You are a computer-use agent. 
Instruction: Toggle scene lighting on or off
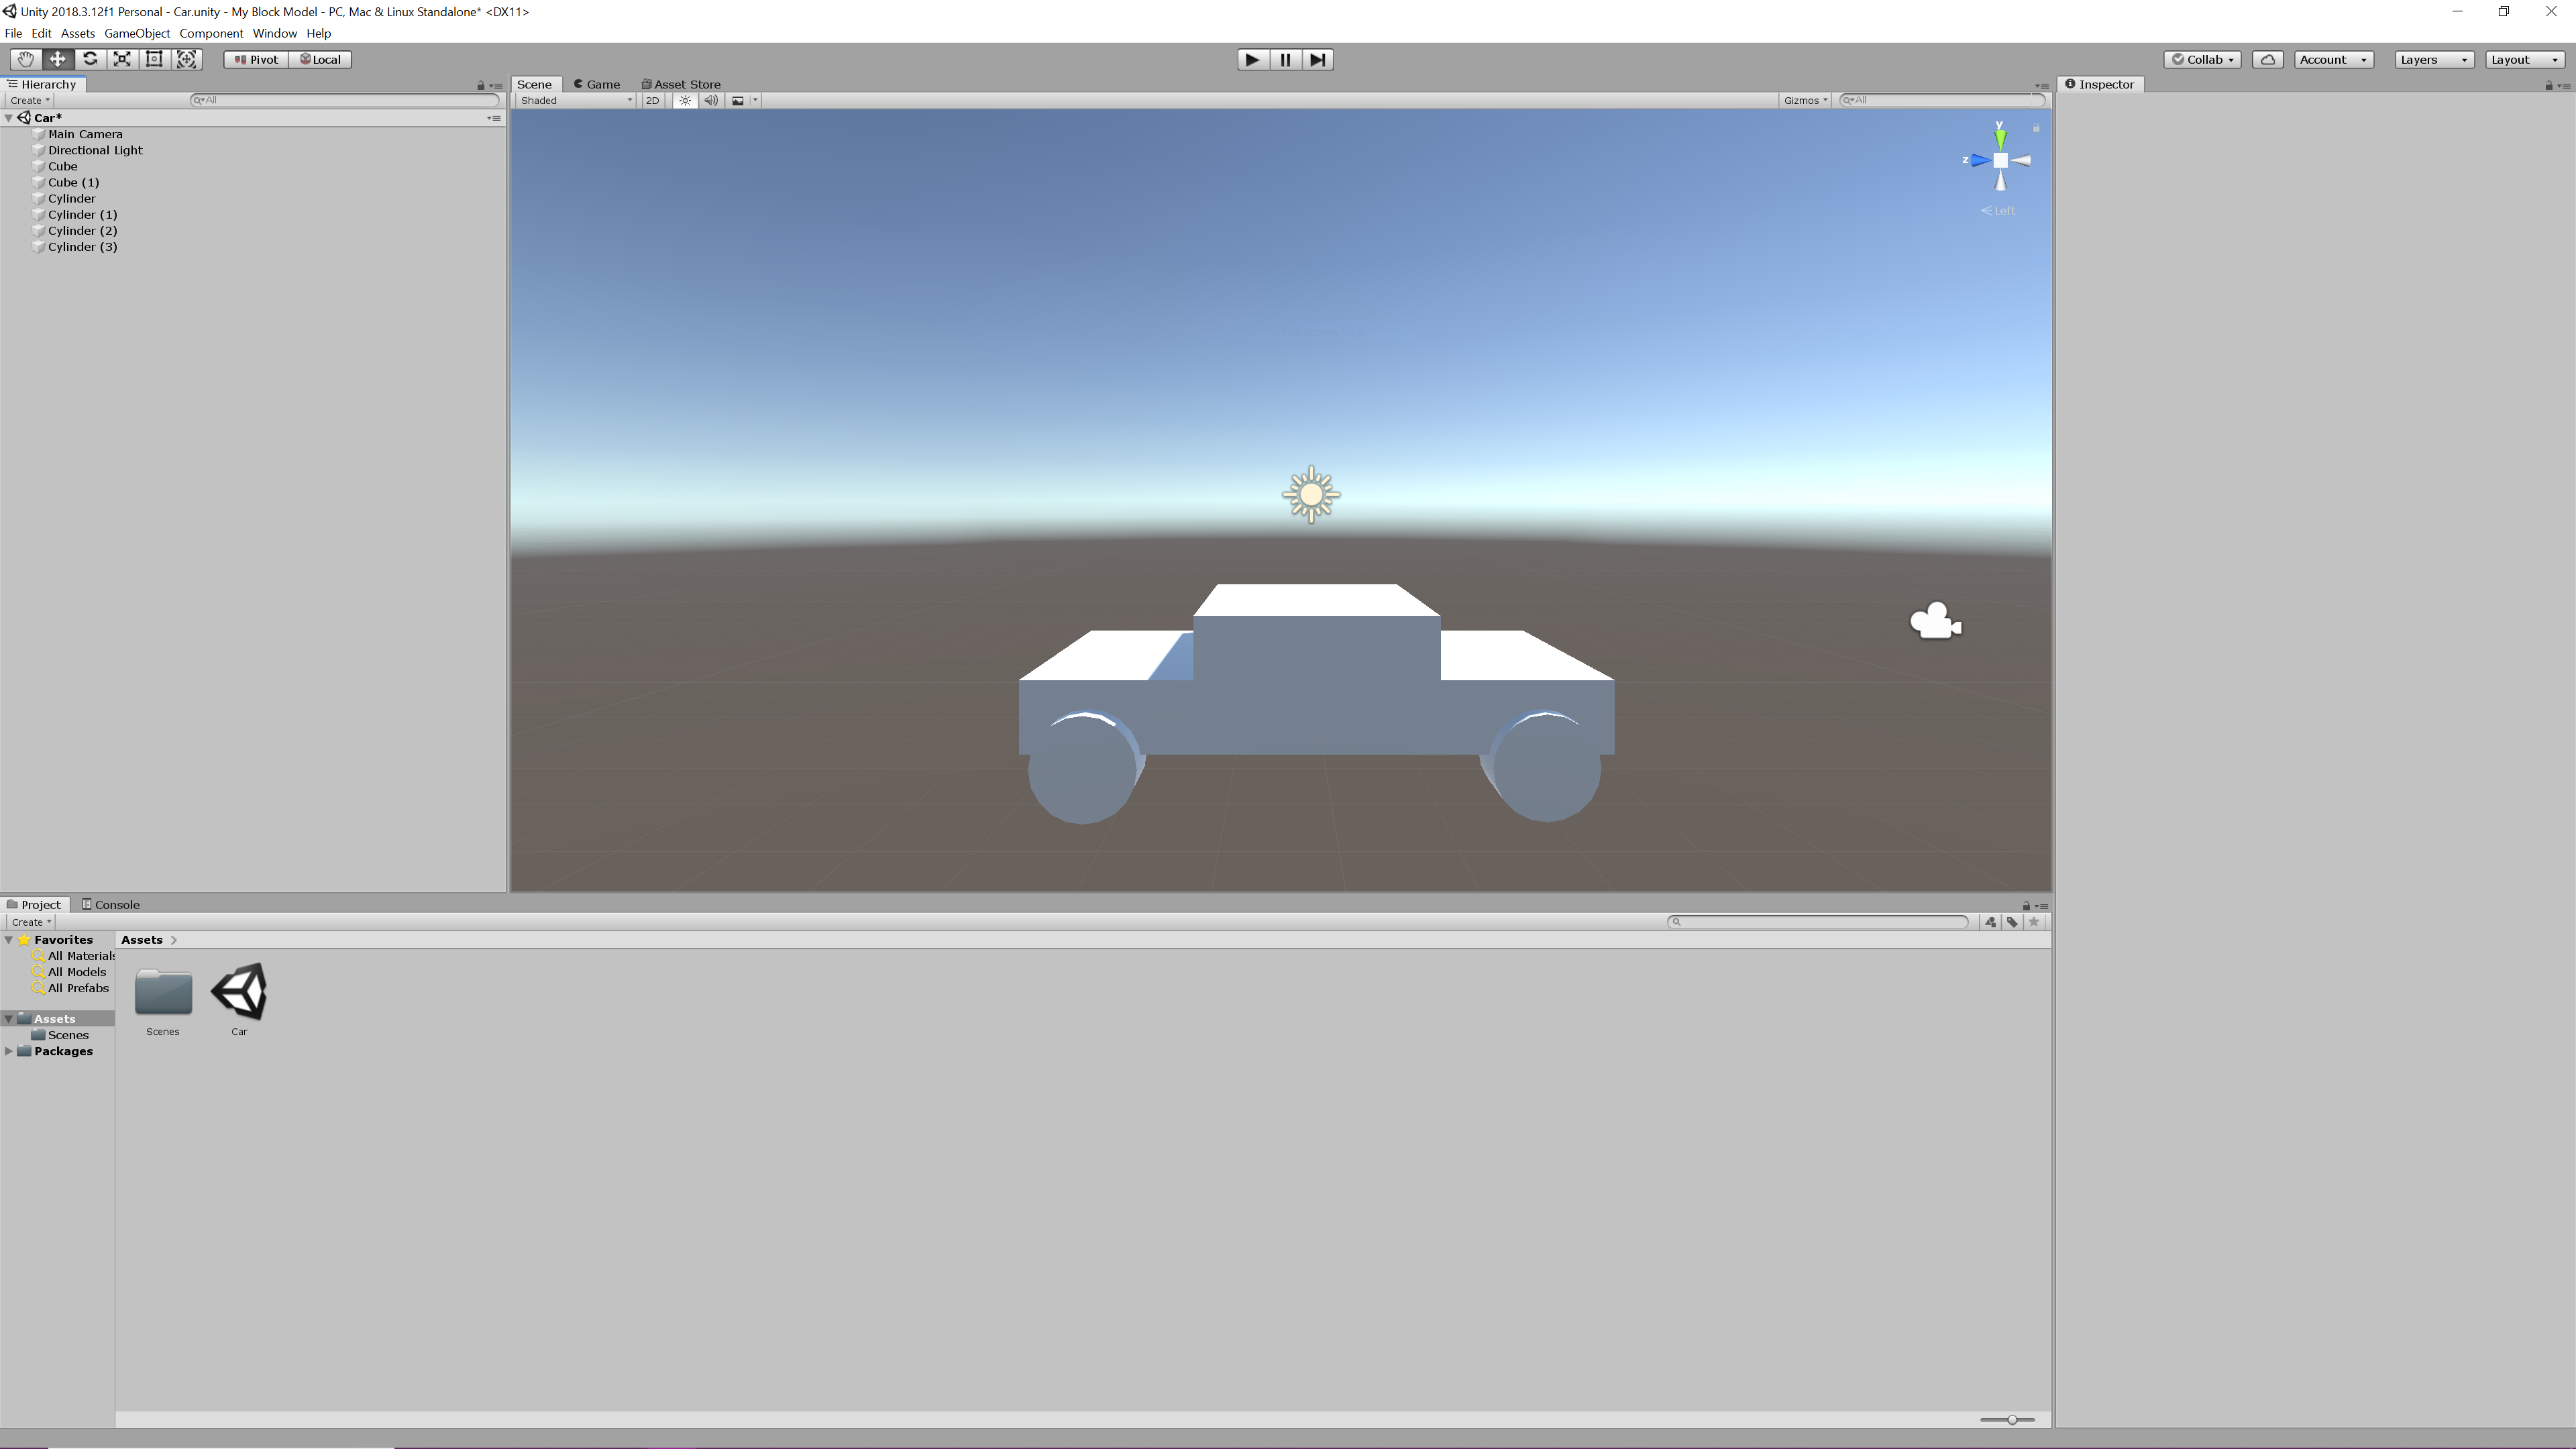click(685, 100)
